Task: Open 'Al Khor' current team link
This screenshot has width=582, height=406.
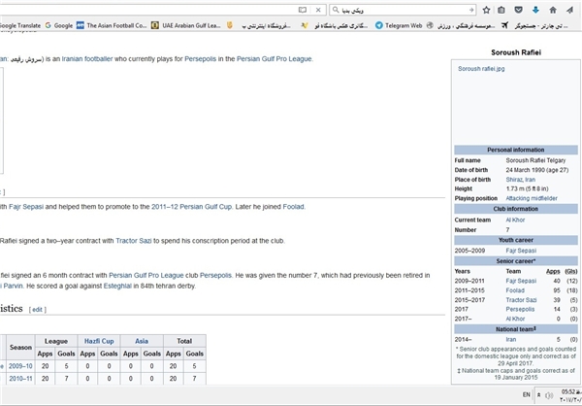Action: 515,220
